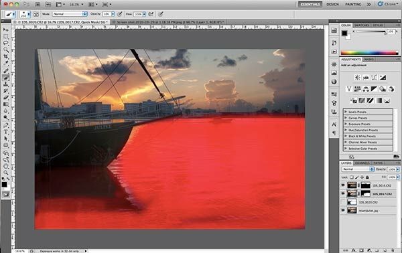Viewport: 402px width, 253px height.
Task: Add a Brightness/Contrast adjustment icon
Action: (x=357, y=78)
